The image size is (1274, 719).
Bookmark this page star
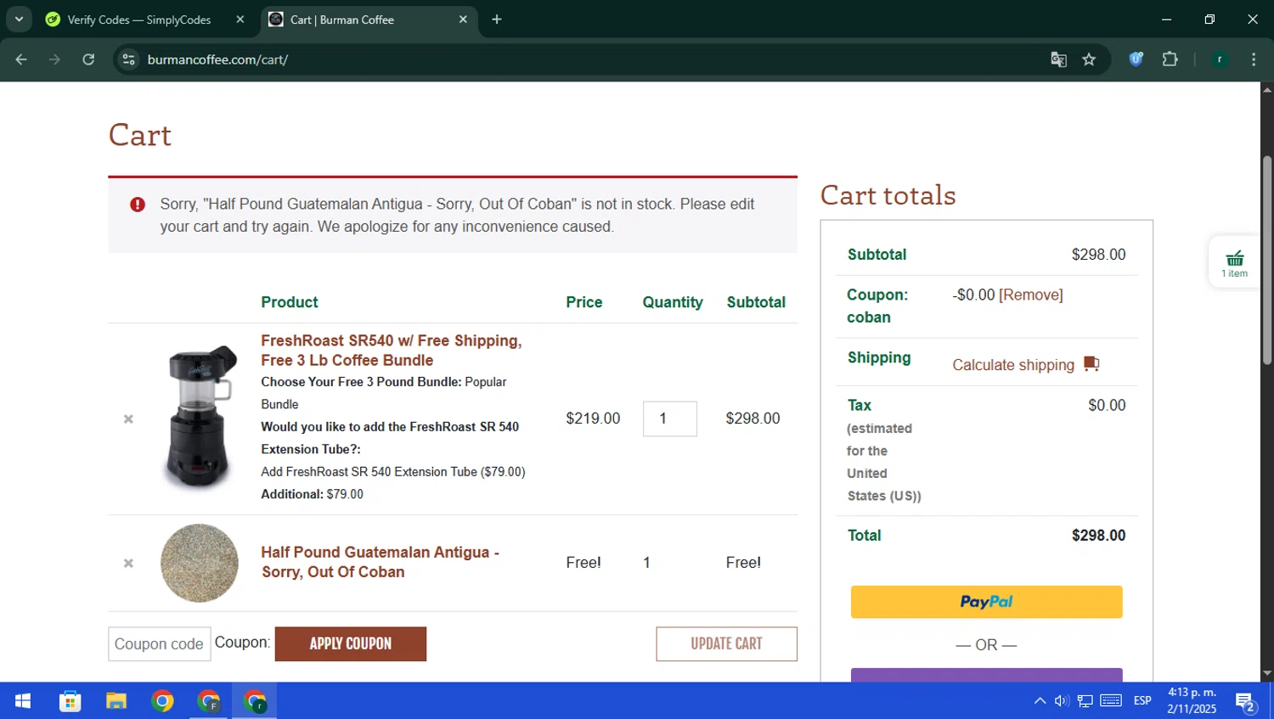(x=1089, y=59)
